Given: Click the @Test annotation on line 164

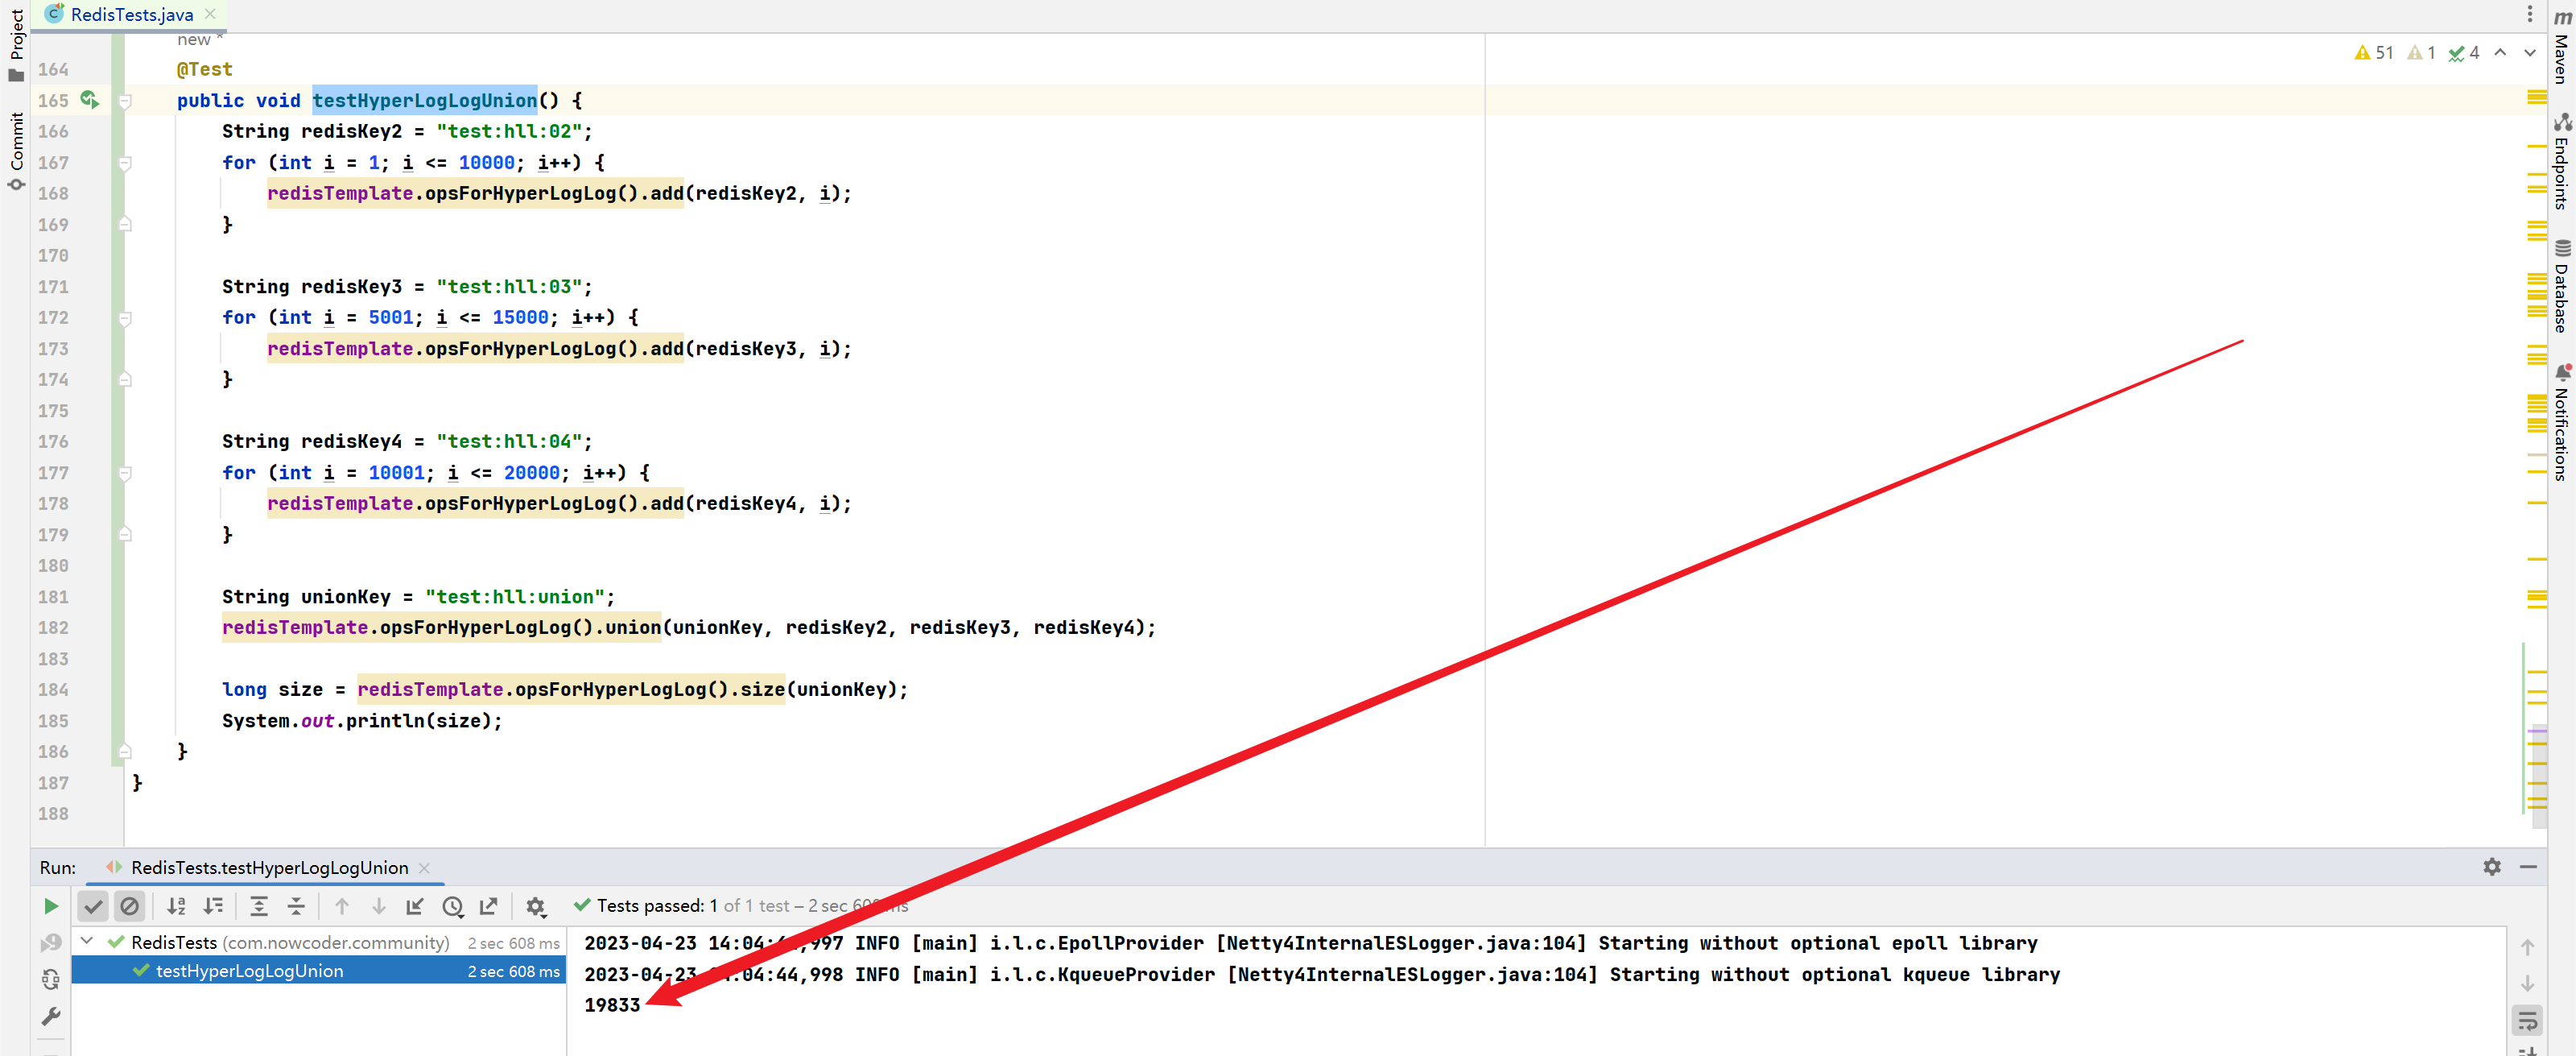Looking at the screenshot, I should click(205, 69).
